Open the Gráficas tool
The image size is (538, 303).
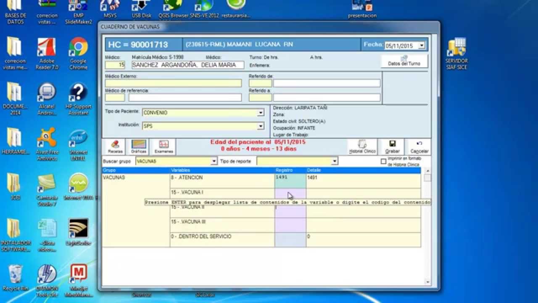[x=139, y=147]
